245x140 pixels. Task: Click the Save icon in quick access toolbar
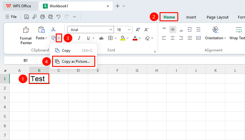(x=27, y=17)
